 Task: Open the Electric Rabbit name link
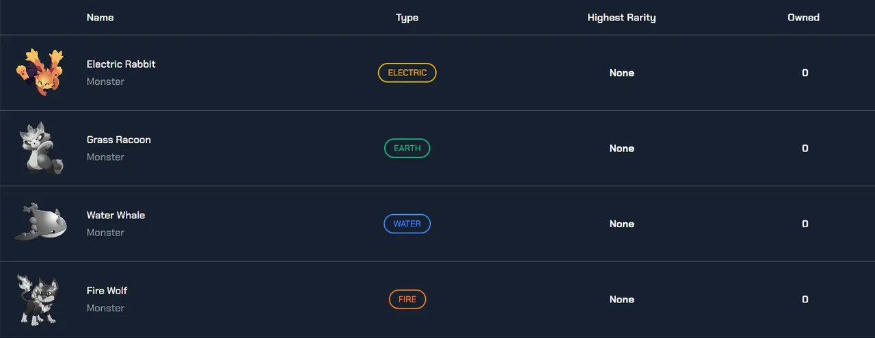(121, 64)
